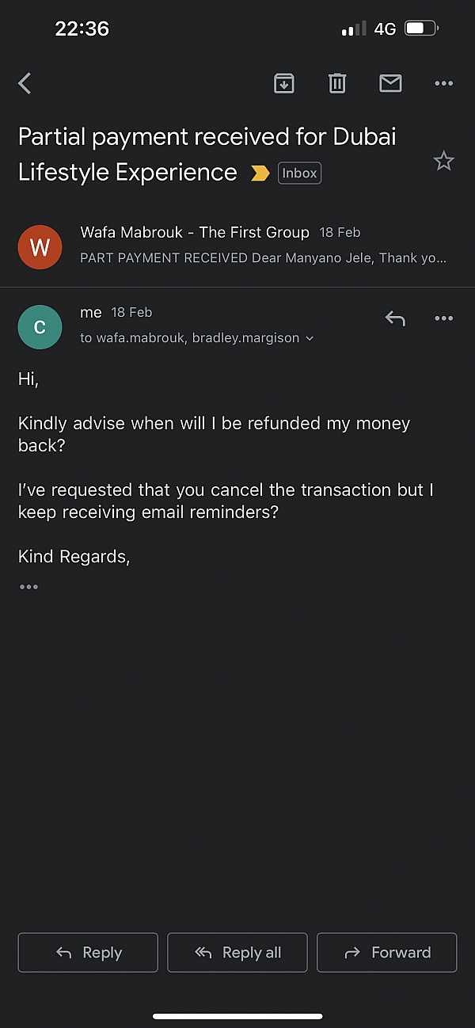Tap the red W sender avatar
The image size is (475, 1028).
tap(40, 246)
